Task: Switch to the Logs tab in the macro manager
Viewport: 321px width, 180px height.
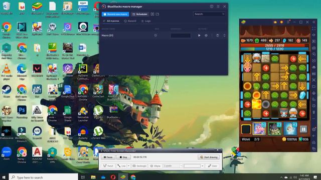Action: pyautogui.click(x=146, y=21)
